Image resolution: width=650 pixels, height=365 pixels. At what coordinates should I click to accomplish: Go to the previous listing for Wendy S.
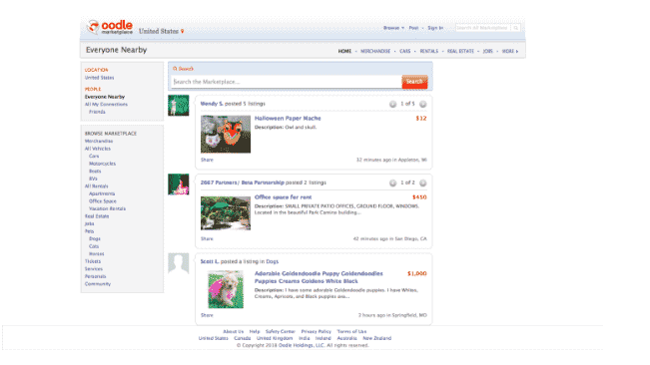(x=392, y=105)
